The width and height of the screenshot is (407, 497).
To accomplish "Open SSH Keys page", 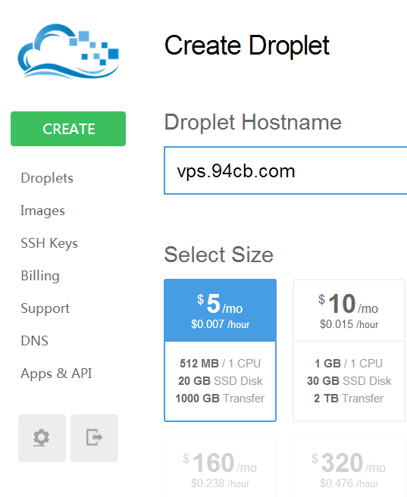I will pyautogui.click(x=49, y=243).
